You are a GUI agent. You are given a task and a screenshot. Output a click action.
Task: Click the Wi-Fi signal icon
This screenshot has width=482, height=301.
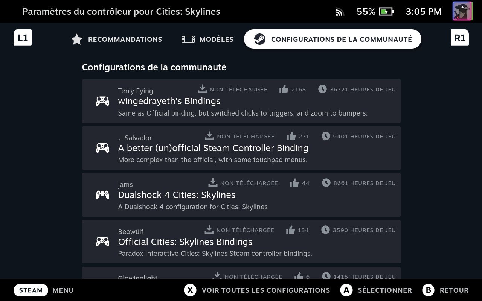click(x=340, y=12)
